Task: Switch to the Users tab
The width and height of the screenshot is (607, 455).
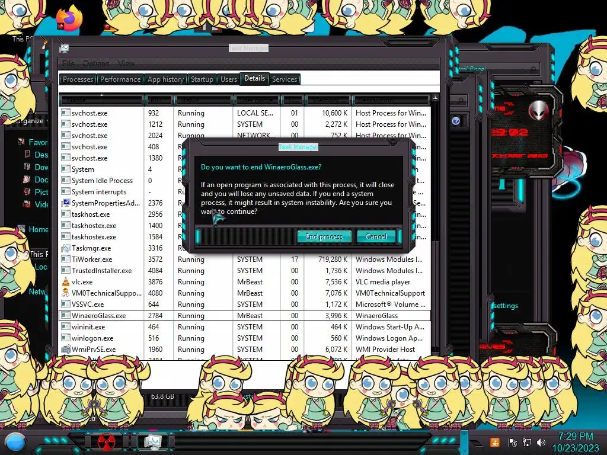Action: [228, 79]
